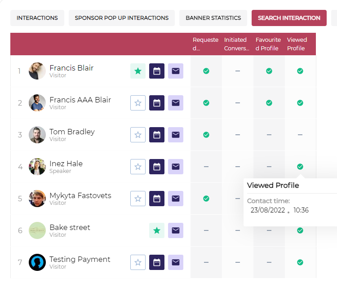Click the envelope icon for Francis AAA Blair

(176, 103)
